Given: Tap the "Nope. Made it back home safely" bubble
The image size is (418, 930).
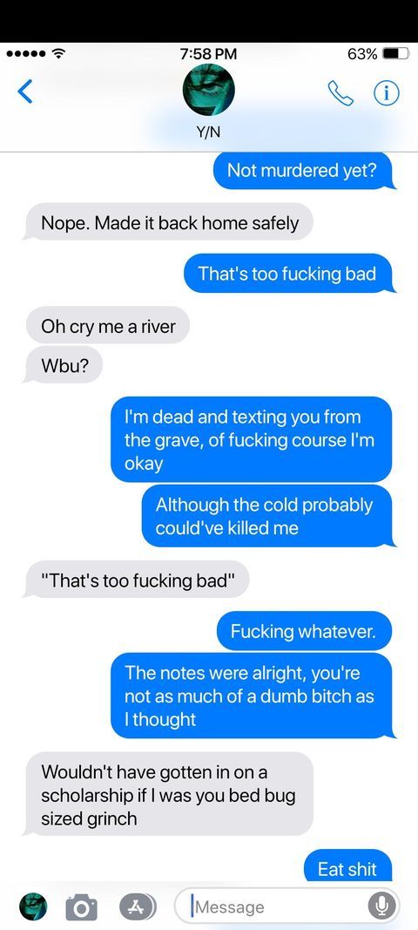Looking at the screenshot, I should tap(168, 223).
